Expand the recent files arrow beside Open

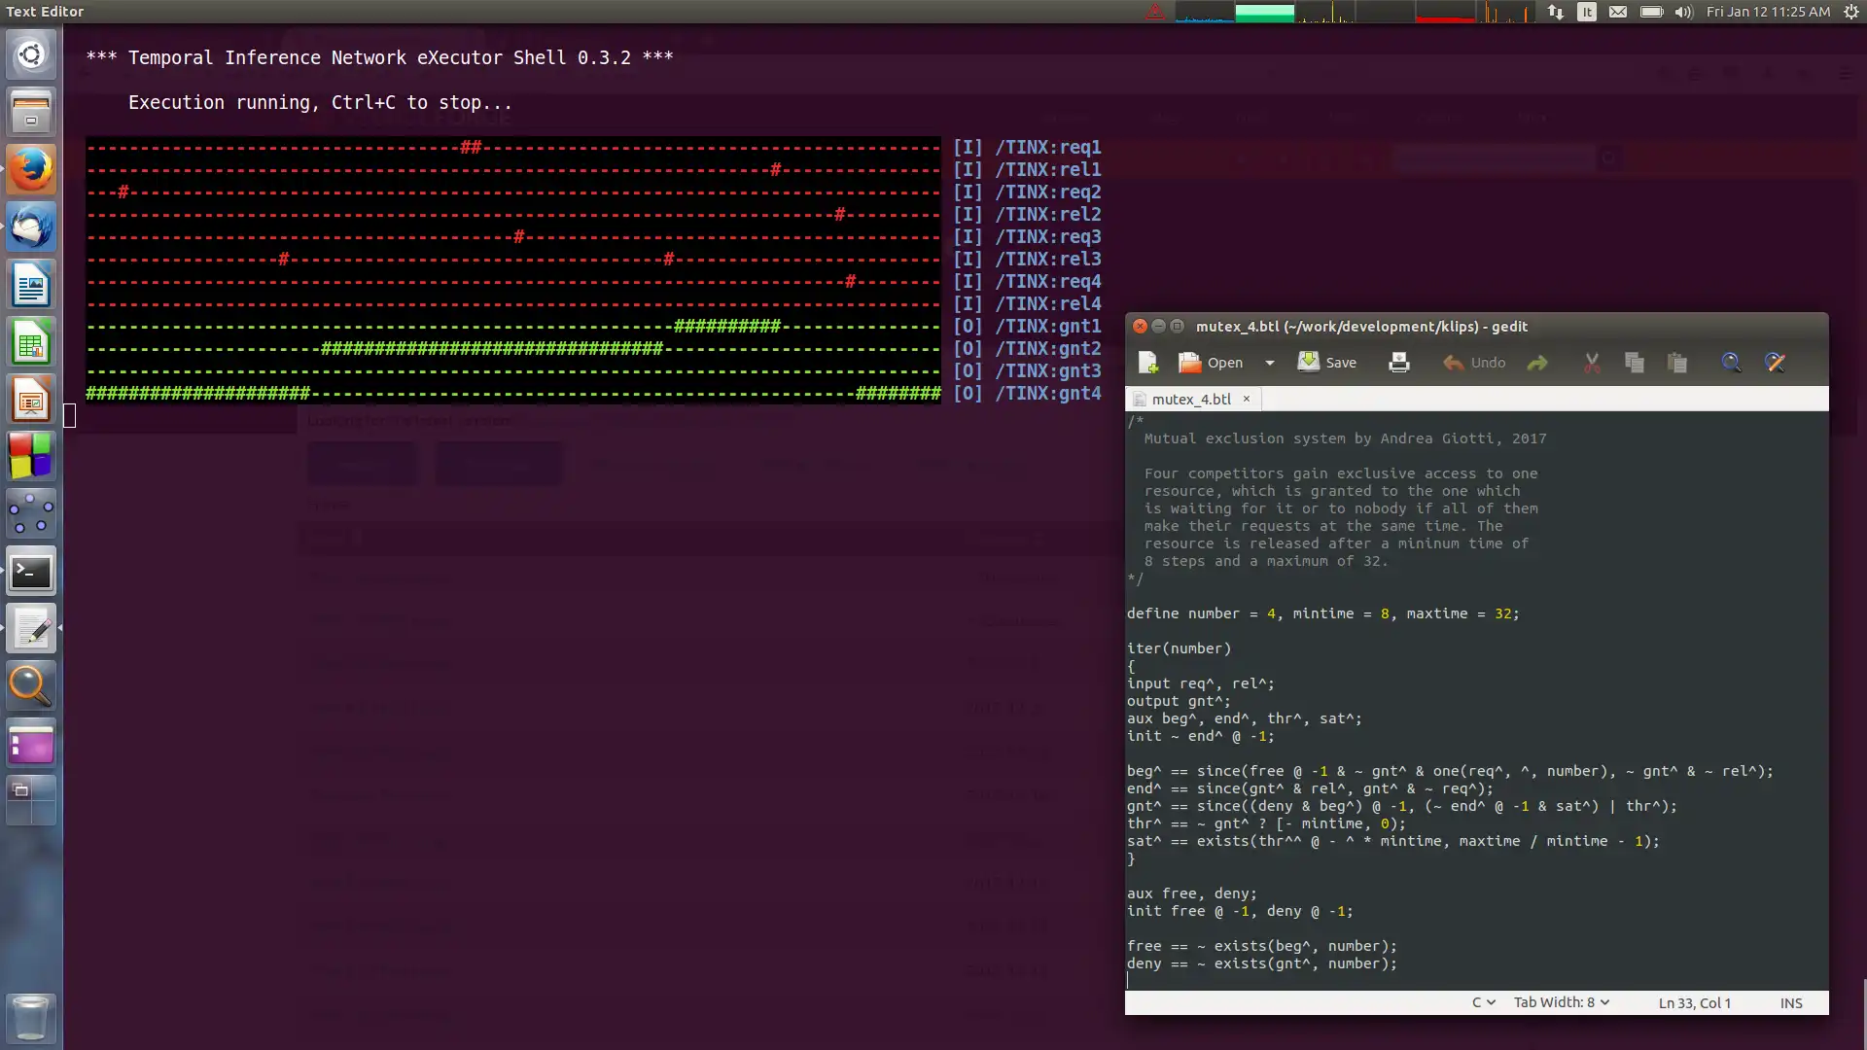pos(1269,363)
